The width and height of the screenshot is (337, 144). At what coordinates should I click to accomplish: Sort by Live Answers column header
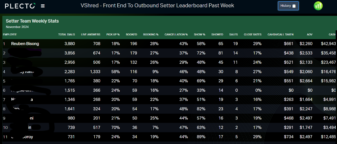(90, 34)
